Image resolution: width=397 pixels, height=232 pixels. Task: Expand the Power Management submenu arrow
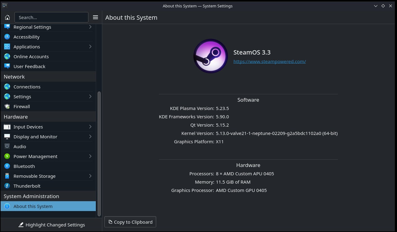90,156
